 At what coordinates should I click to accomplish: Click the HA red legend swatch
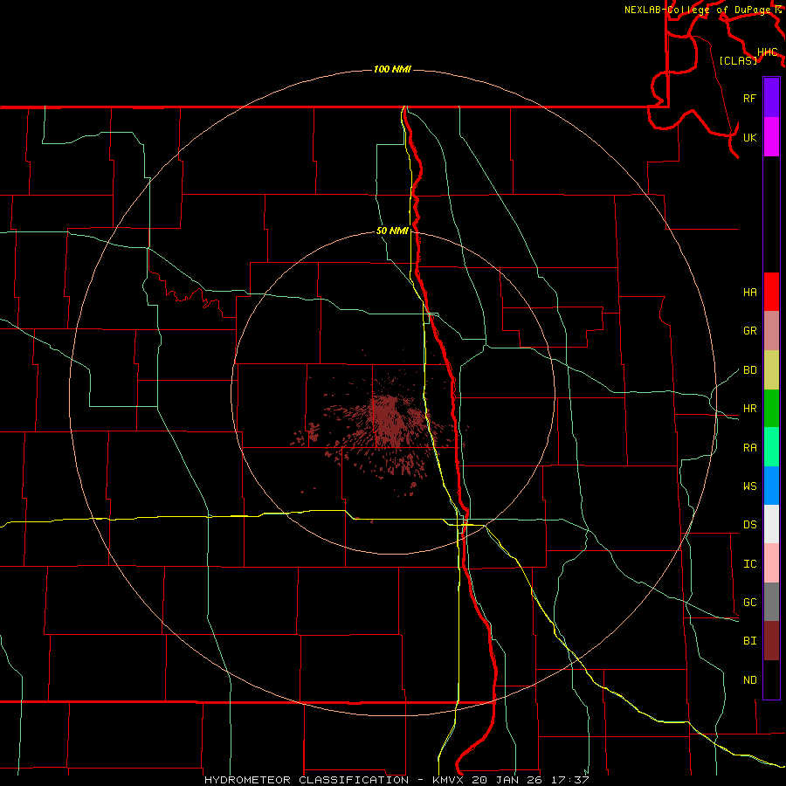771,292
